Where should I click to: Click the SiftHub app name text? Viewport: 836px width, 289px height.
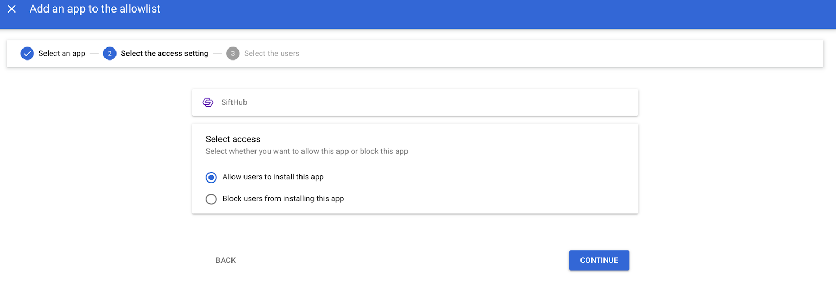tap(234, 102)
